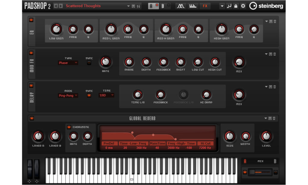Open settings with the gear icon
Viewport: 308px width, 185px height.
(x=243, y=6)
